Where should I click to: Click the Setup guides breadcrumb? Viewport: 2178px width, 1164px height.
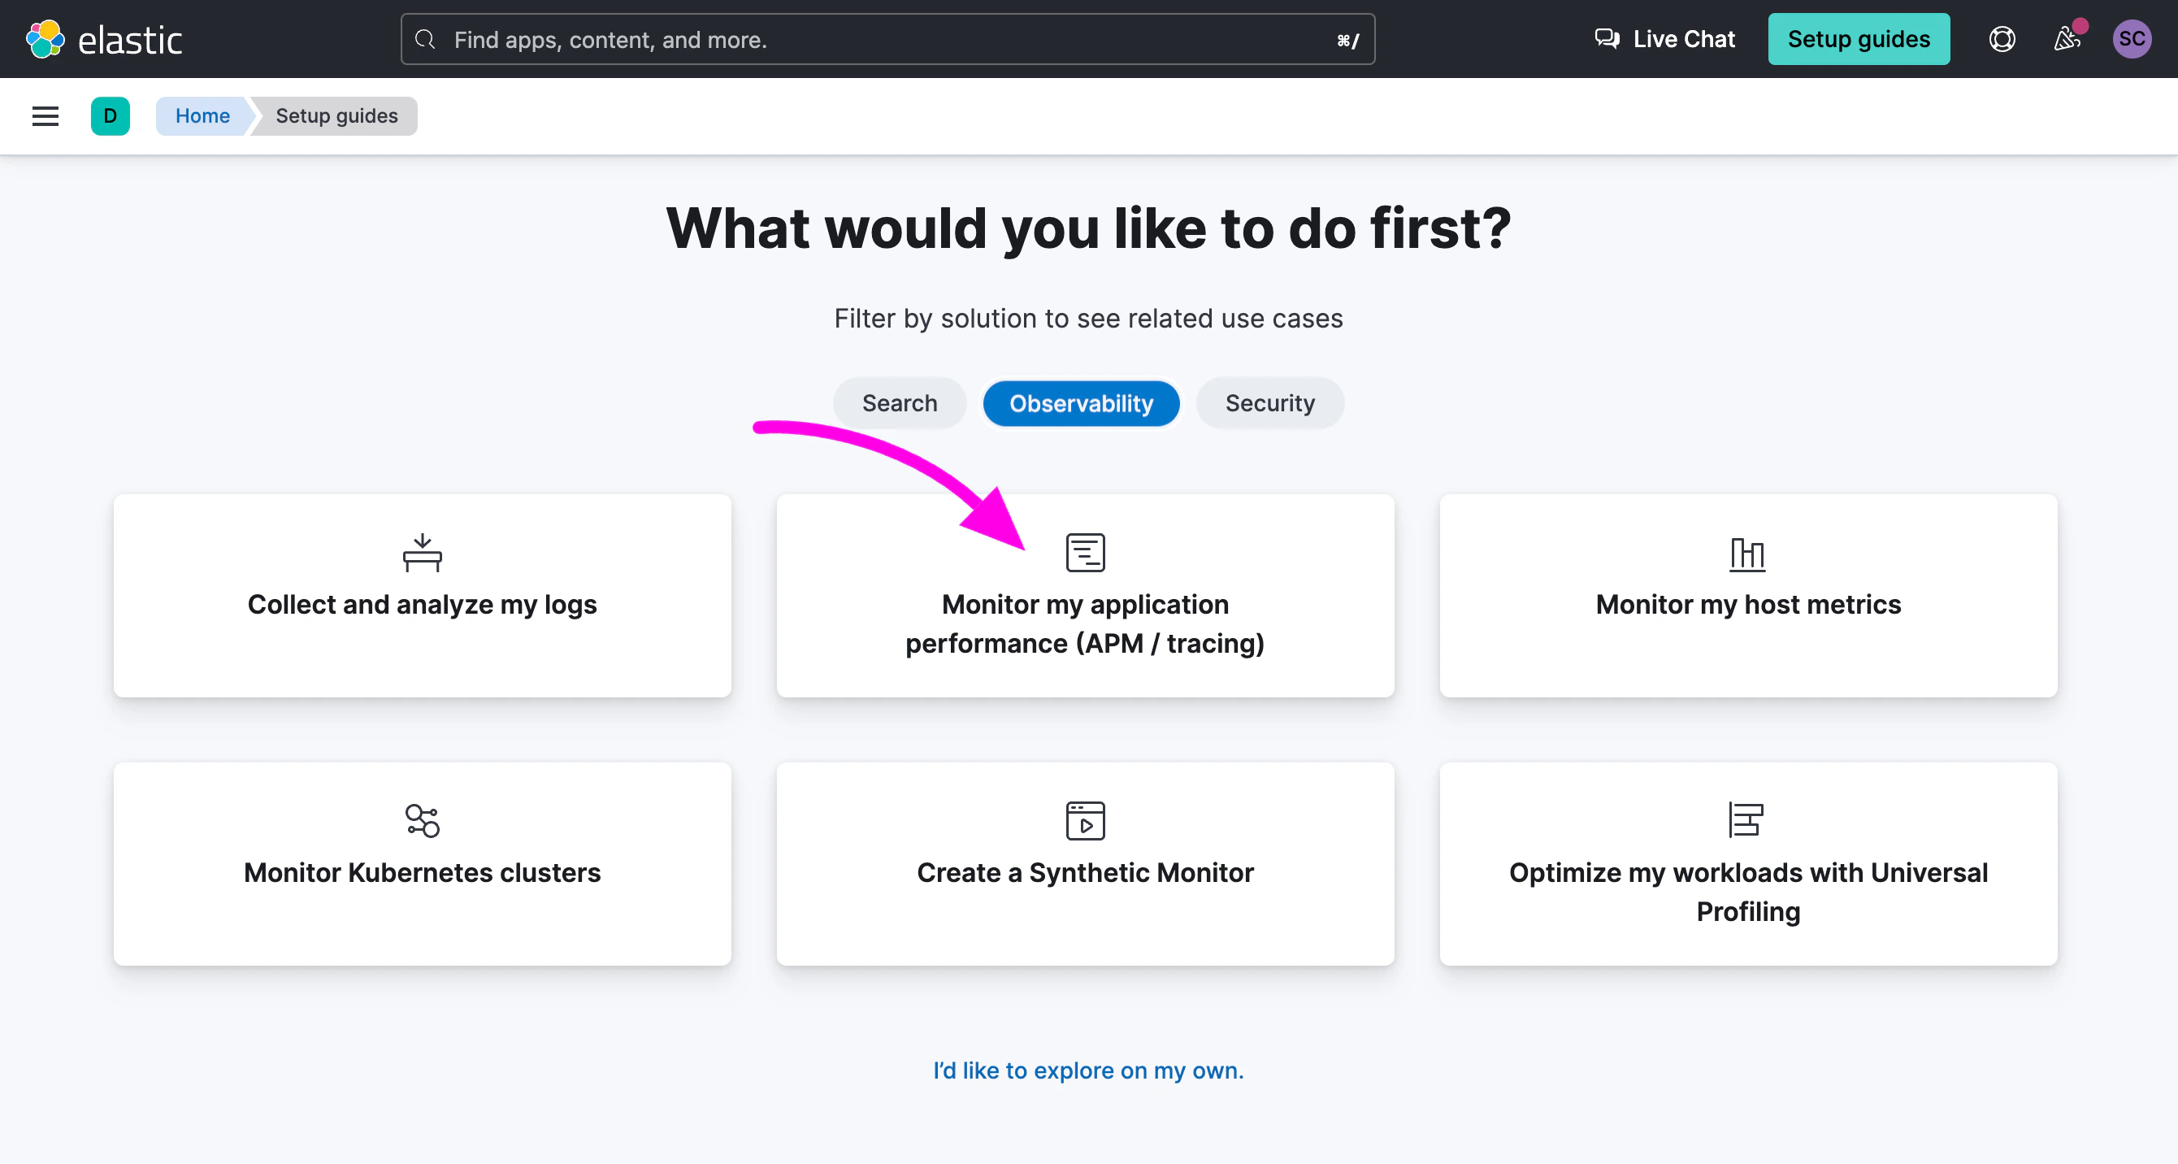[336, 116]
